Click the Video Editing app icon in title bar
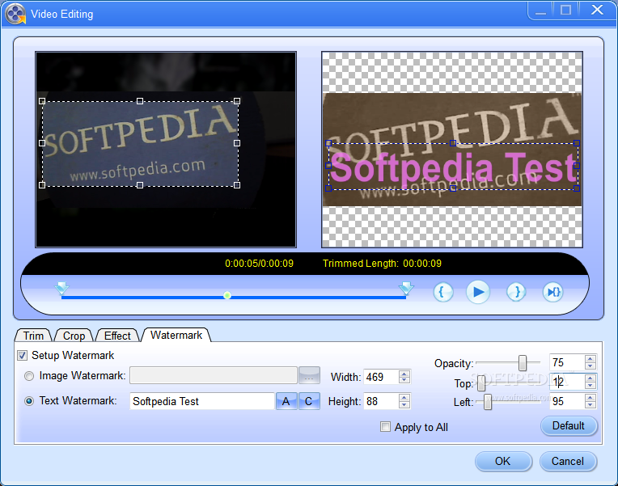Image resolution: width=618 pixels, height=486 pixels. (15, 15)
